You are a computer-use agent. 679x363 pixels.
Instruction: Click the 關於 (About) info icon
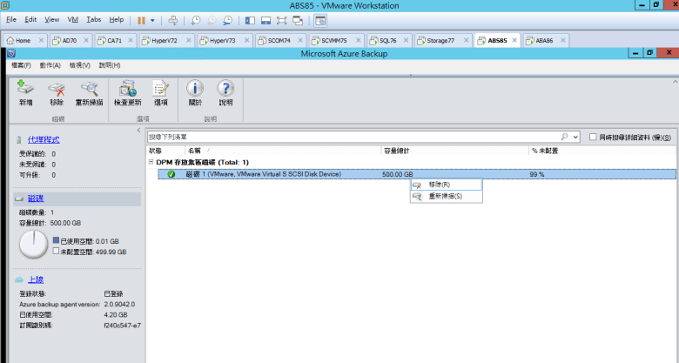click(195, 91)
